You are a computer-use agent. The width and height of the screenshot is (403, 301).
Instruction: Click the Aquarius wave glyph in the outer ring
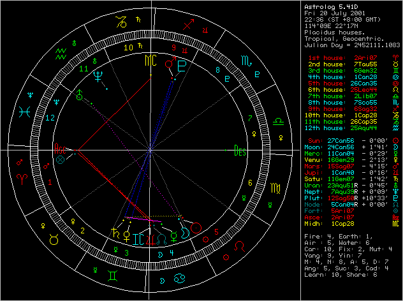[x=61, y=54]
